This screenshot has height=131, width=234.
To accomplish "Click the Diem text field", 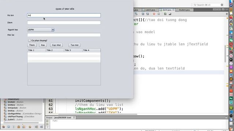I will 64,23.
